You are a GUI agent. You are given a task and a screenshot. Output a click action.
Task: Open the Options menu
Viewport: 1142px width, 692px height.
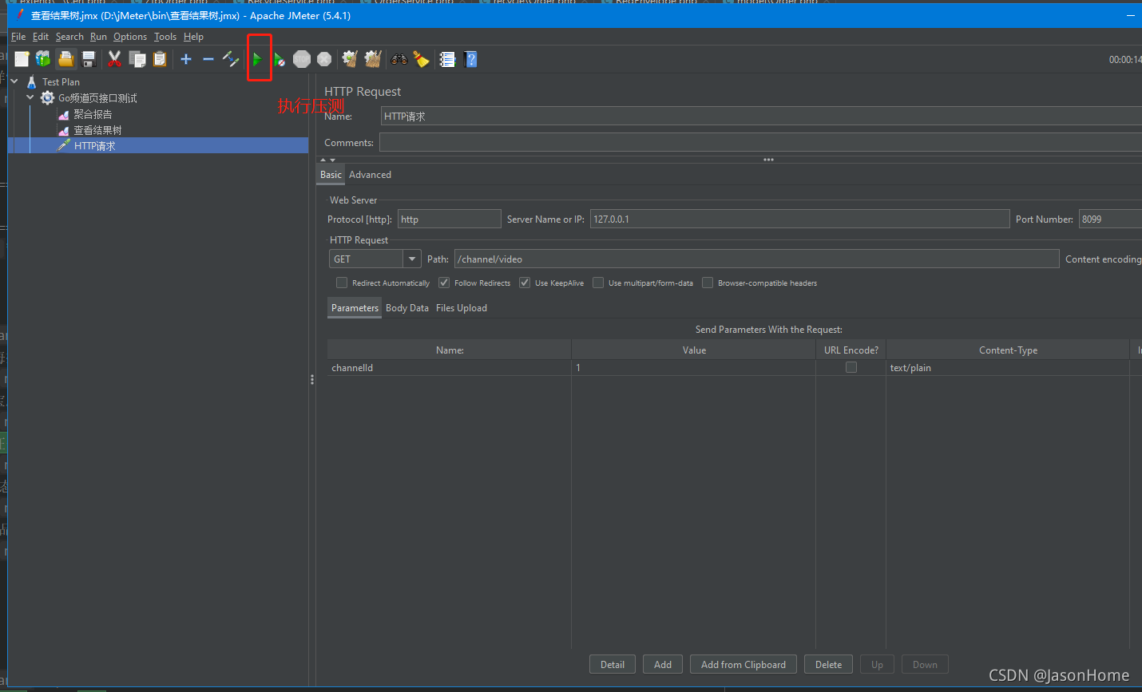coord(130,37)
